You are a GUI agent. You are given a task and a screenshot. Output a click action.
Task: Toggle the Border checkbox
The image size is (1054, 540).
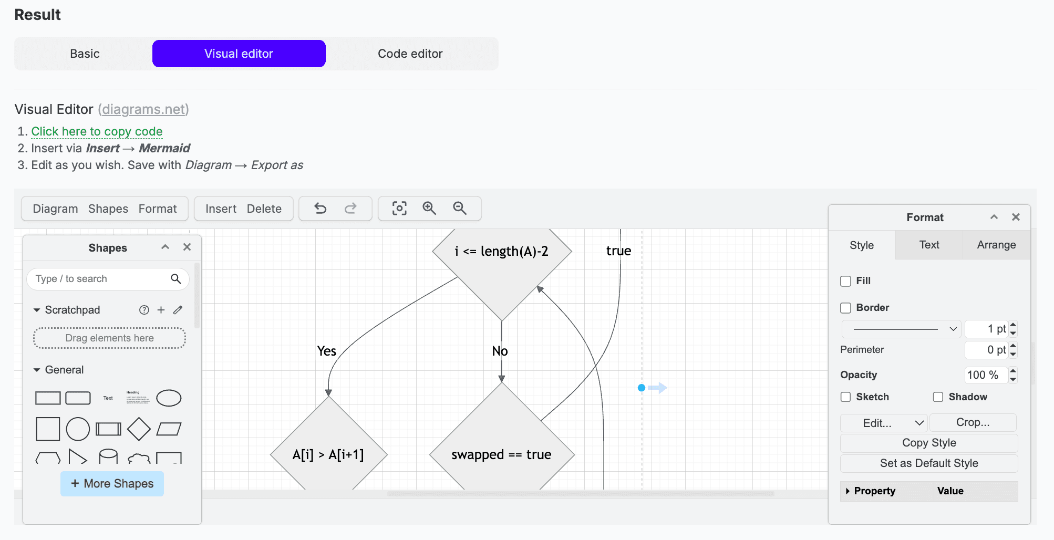pos(845,308)
